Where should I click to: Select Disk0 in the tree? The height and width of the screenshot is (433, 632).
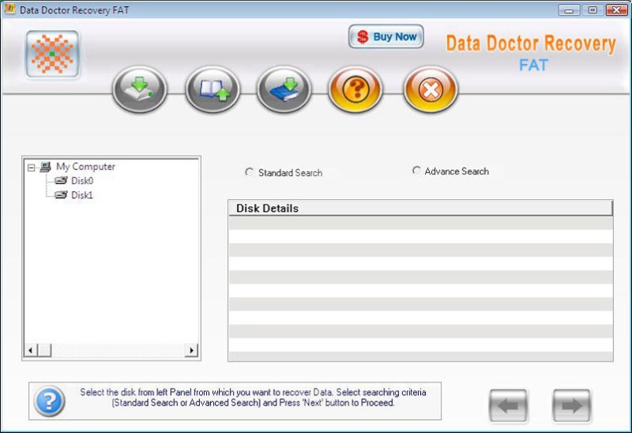tap(82, 181)
